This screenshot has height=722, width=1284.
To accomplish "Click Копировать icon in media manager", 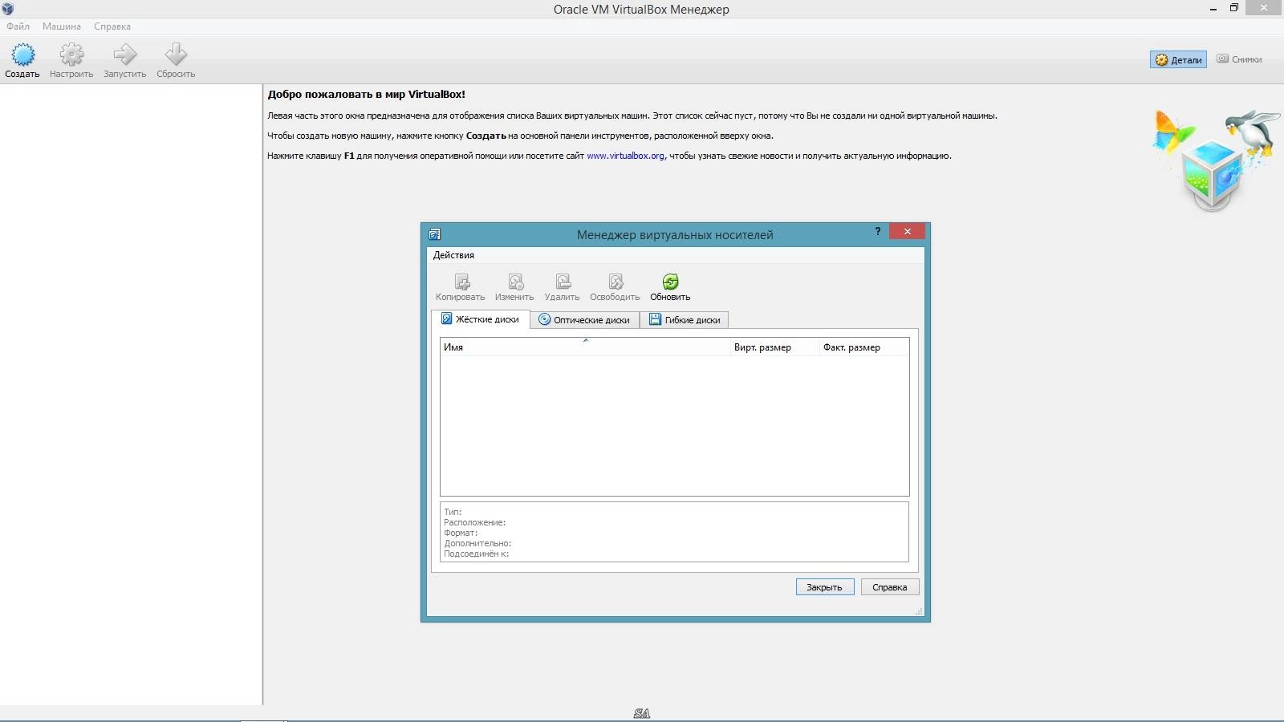I will tap(461, 282).
